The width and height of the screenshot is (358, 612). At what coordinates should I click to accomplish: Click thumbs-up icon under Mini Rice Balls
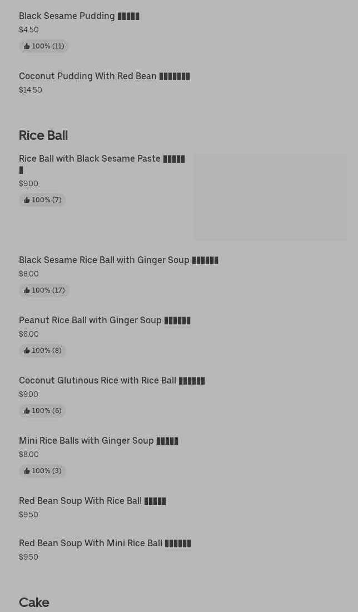[27, 471]
